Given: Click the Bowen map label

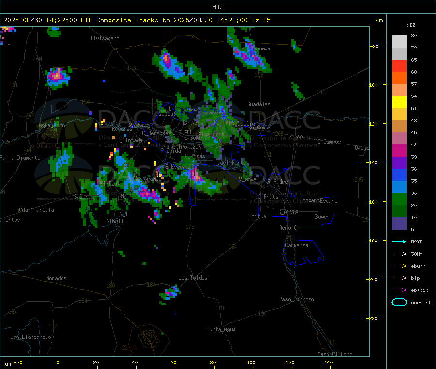Looking at the screenshot, I should pyautogui.click(x=322, y=217).
